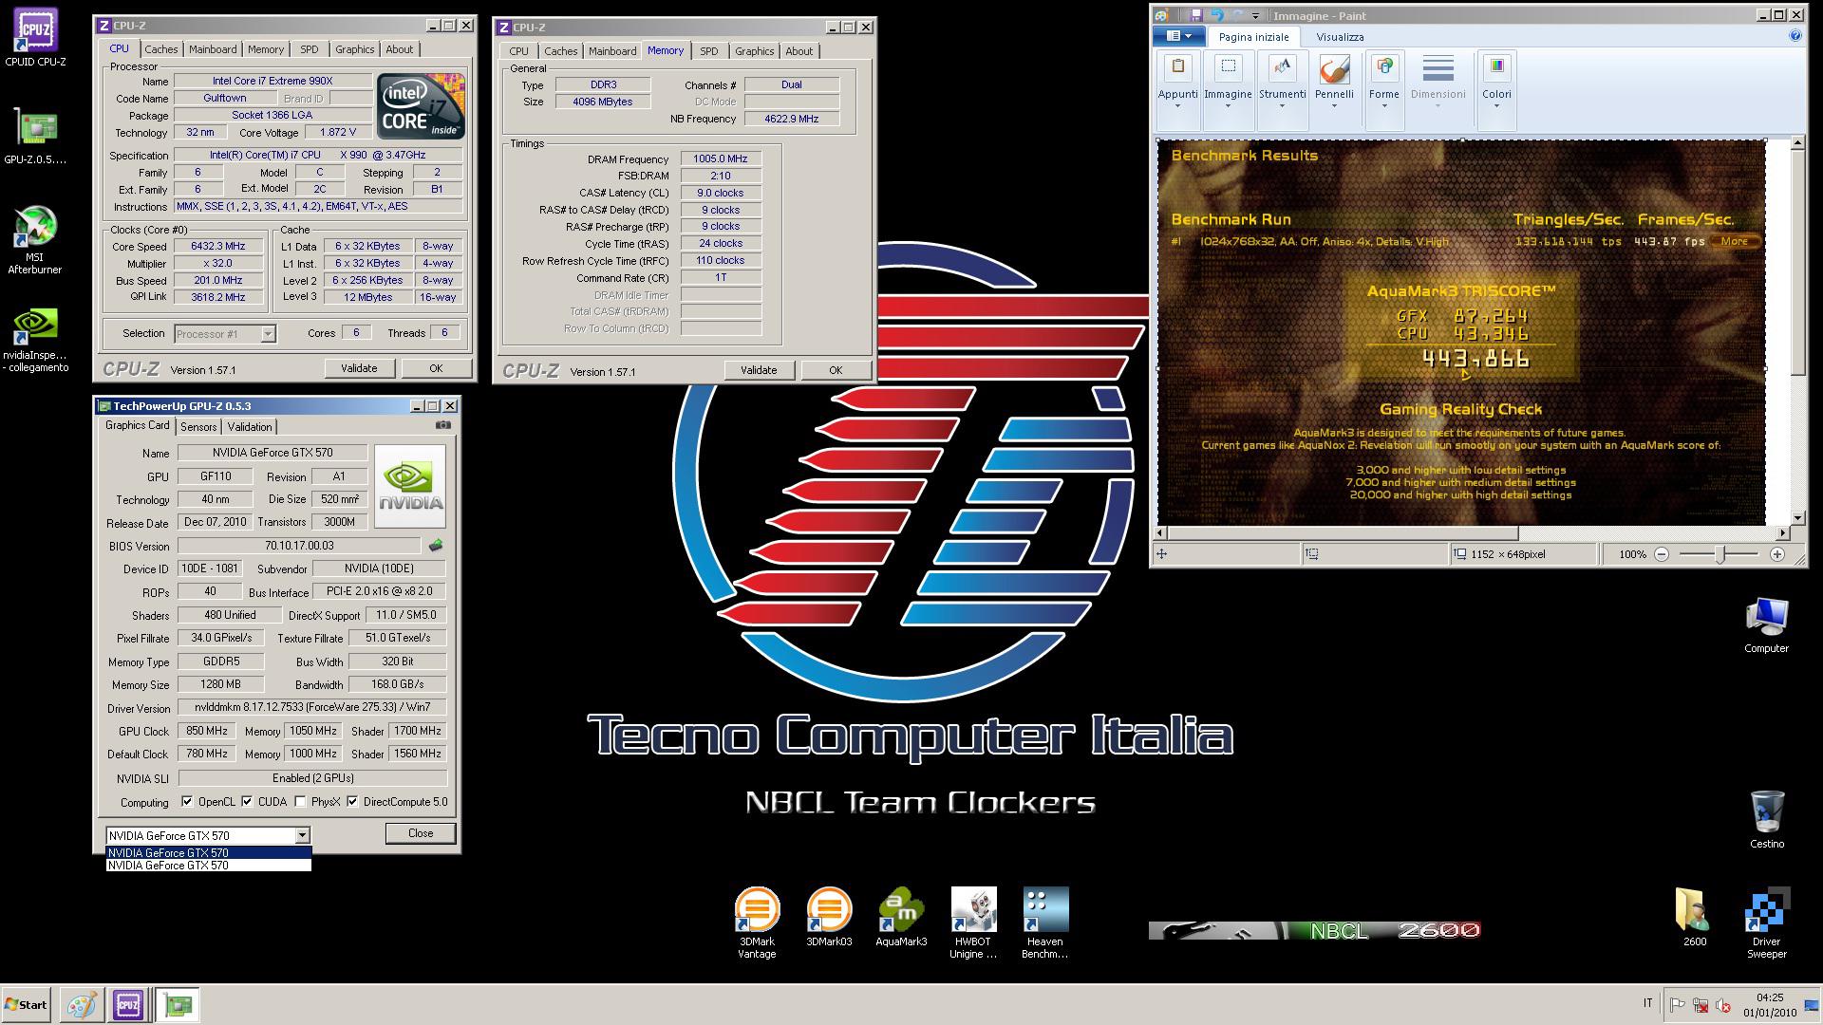Click zoom in plus button in Paint
This screenshot has height=1025, width=1823.
tap(1777, 554)
